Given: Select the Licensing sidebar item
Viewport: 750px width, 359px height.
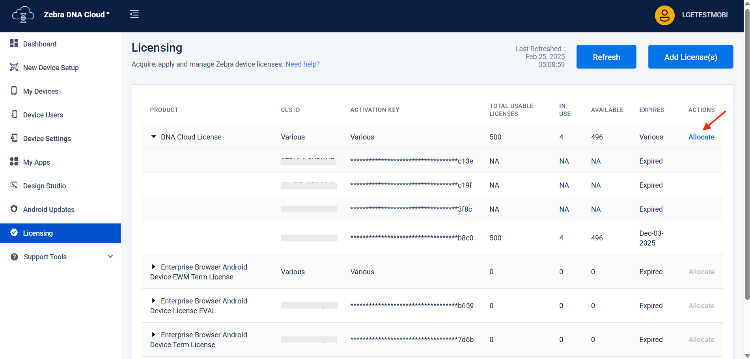Looking at the screenshot, I should pyautogui.click(x=38, y=233).
